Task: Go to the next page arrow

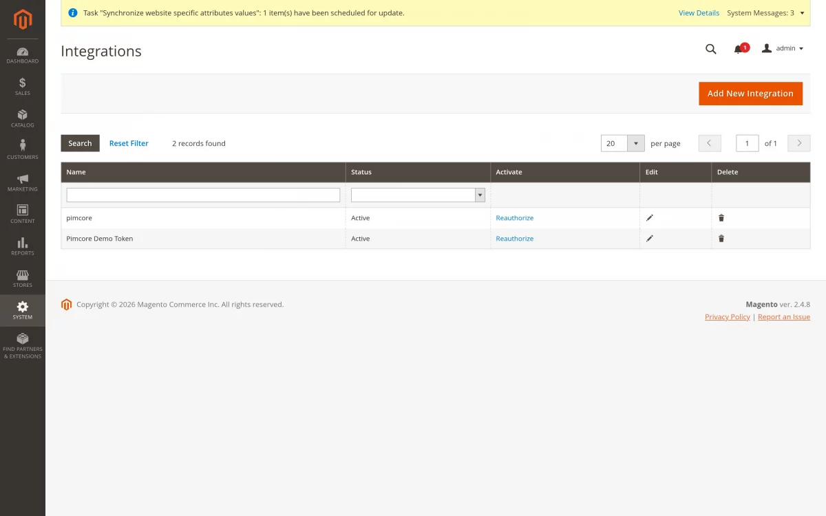Action: [x=799, y=143]
